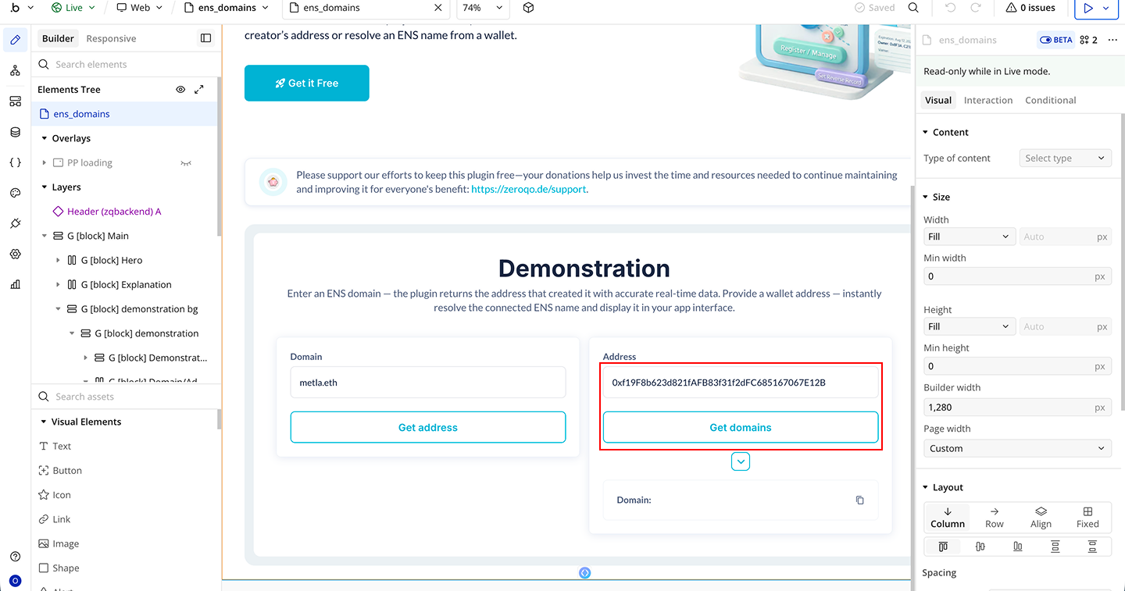The height and width of the screenshot is (591, 1125).
Task: Toggle the BETA switch
Action: pos(1056,40)
